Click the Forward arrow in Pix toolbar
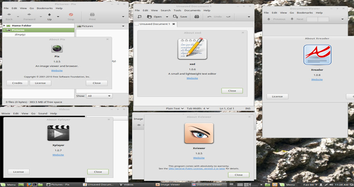Image resolution: width=354 pixels, height=187 pixels. (x=29, y=15)
